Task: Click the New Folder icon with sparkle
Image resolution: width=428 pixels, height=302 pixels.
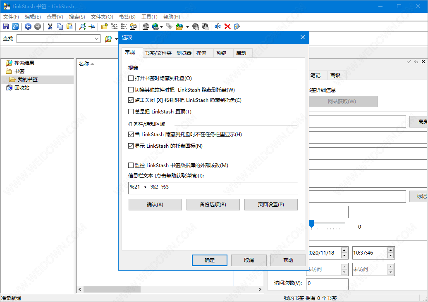Action: (104, 26)
